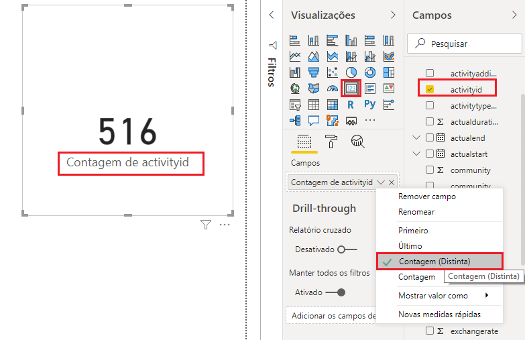525x340 pixels.
Task: Select the KPI visualization
Action: [388, 89]
